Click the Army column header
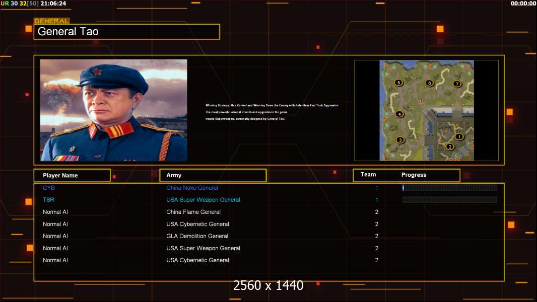Image resolution: width=537 pixels, height=302 pixels. click(x=213, y=175)
